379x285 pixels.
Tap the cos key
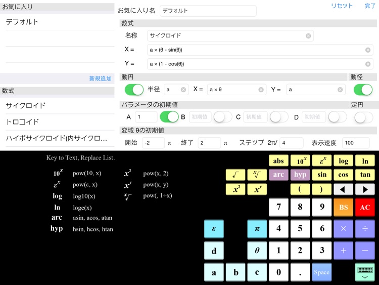point(343,175)
